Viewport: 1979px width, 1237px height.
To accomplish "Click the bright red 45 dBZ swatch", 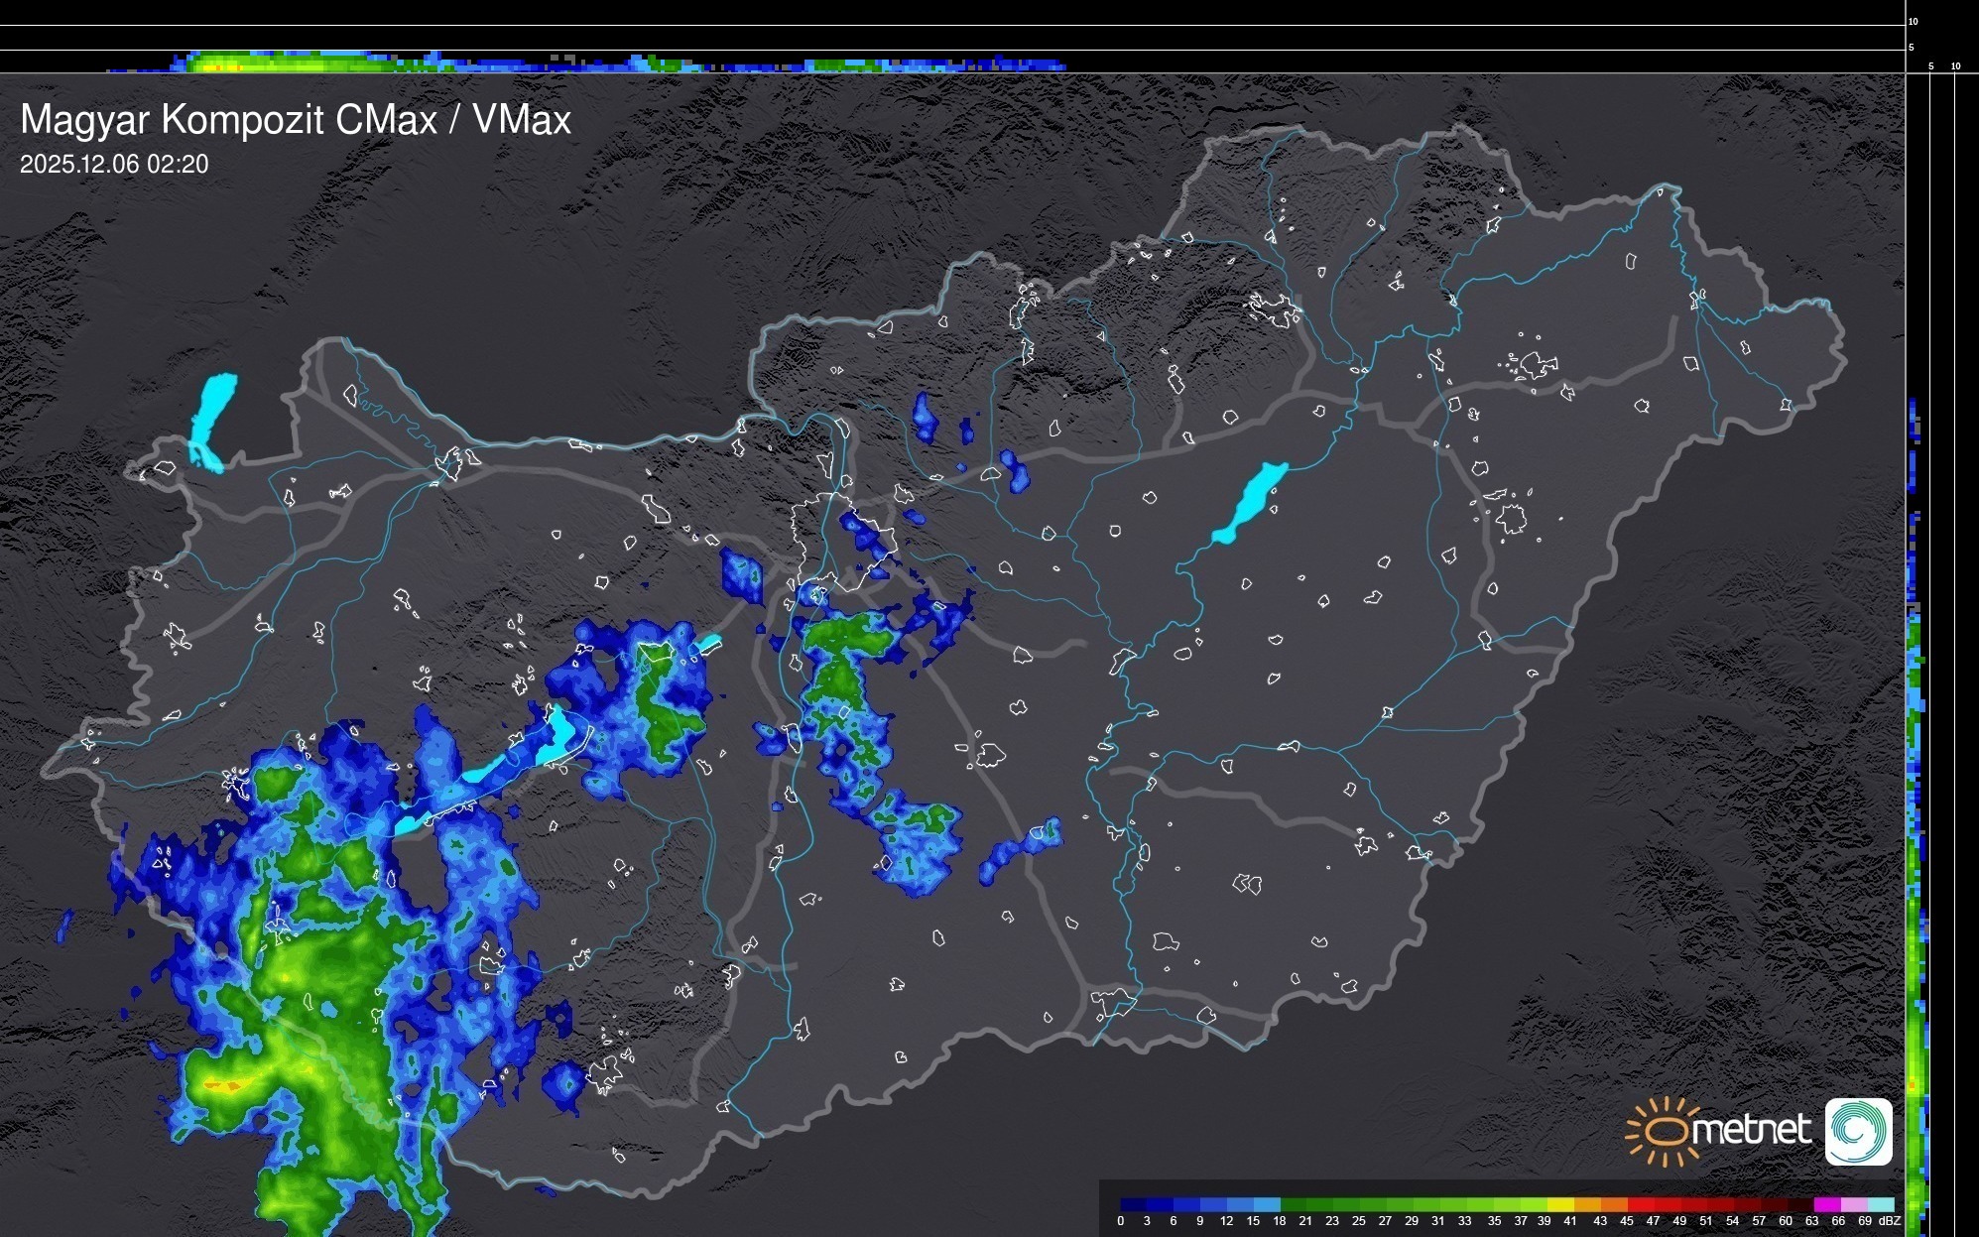I will (x=1640, y=1205).
